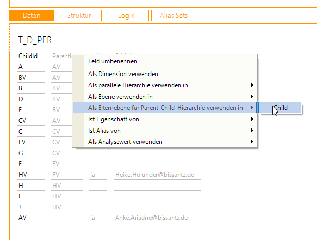Viewport: 317px width, 240px height.
Task: Select 'Als Dimension verwenden' menu entry
Action: pyautogui.click(x=123, y=74)
